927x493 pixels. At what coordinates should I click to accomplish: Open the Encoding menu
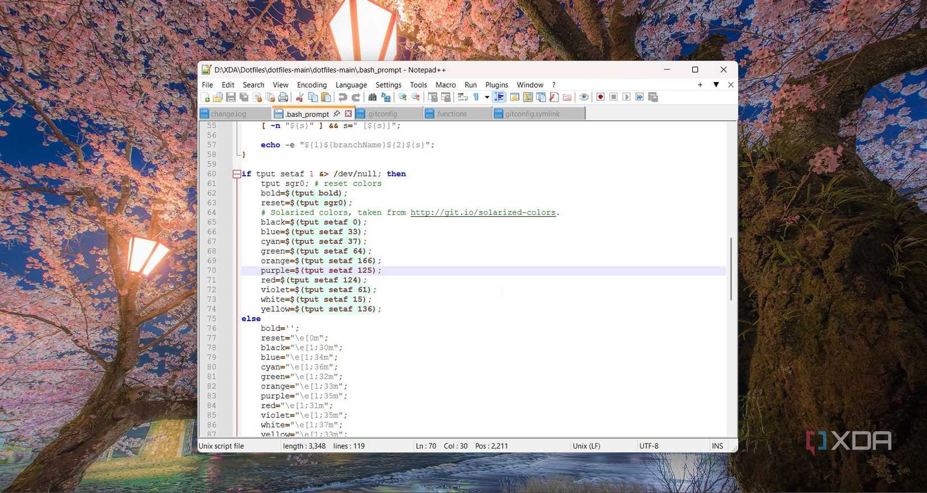(x=311, y=85)
